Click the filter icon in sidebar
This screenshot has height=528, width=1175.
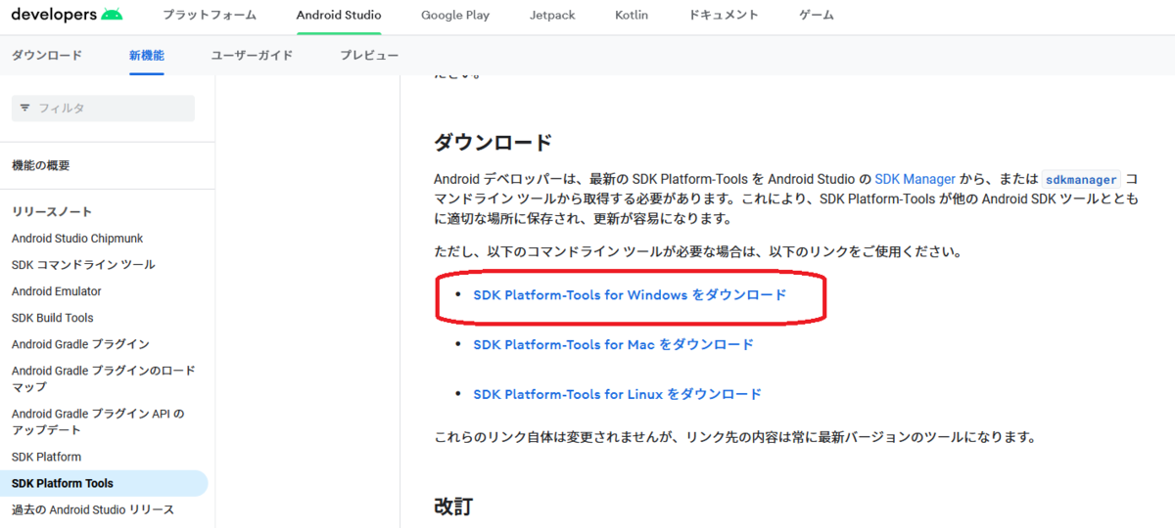[x=24, y=109]
